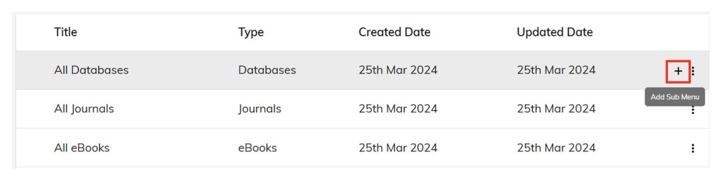Click the Databases type cell
The width and height of the screenshot is (726, 178).
click(267, 70)
